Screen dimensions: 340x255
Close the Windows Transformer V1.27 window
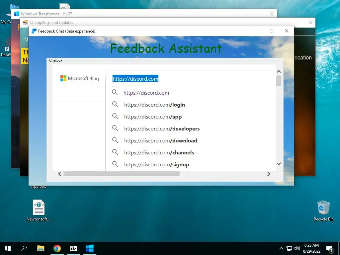tap(272, 14)
